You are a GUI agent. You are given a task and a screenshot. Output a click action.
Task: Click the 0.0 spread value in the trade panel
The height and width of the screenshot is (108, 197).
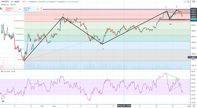pyautogui.click(x=20, y=9)
